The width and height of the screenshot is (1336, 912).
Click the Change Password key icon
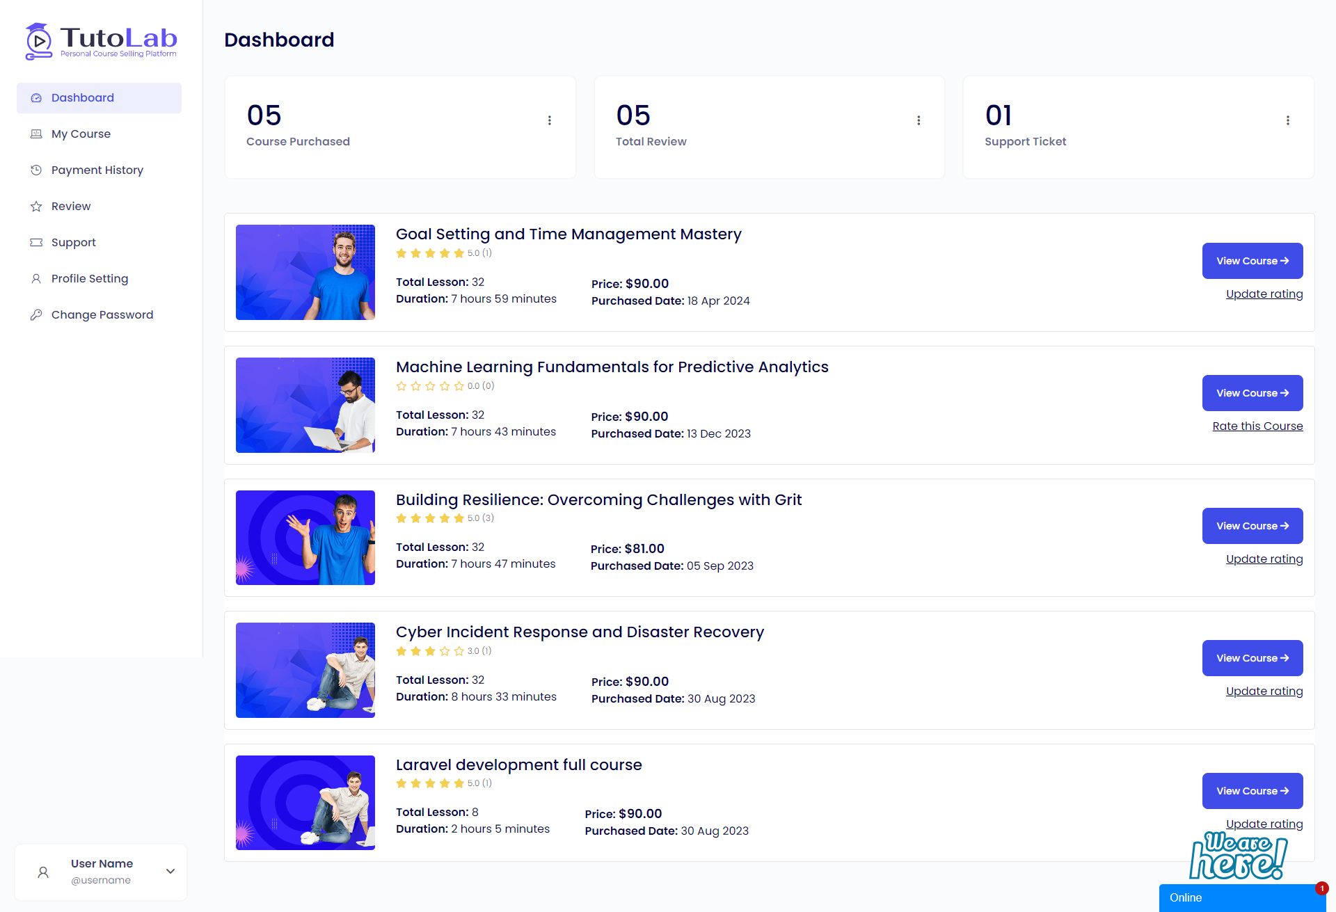tap(36, 315)
